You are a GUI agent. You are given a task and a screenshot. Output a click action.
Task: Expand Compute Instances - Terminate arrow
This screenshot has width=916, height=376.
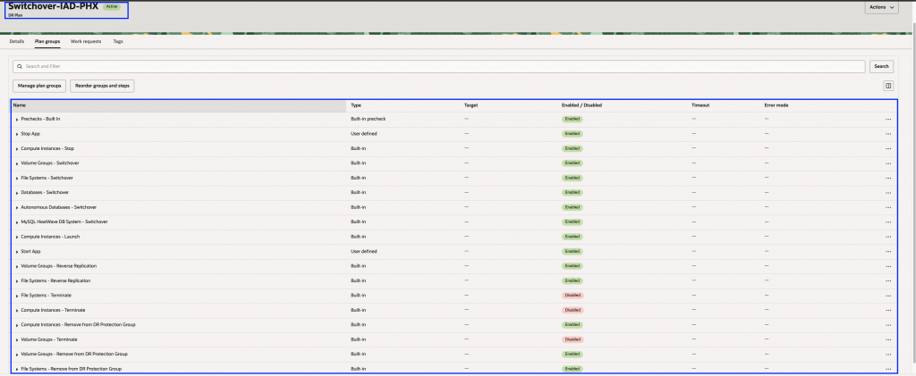click(x=17, y=310)
